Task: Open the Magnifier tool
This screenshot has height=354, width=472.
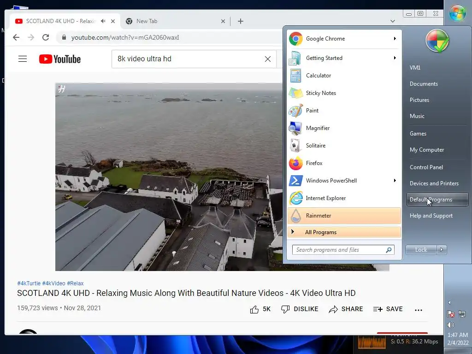Action: [x=344, y=128]
